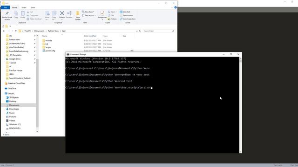This screenshot has height=167, width=298.
Task: Open the File tab
Action: 5,7
